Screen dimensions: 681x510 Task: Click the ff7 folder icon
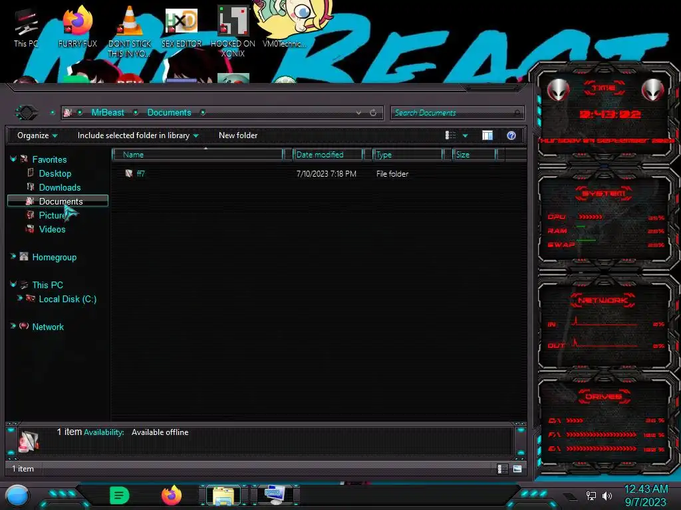129,173
